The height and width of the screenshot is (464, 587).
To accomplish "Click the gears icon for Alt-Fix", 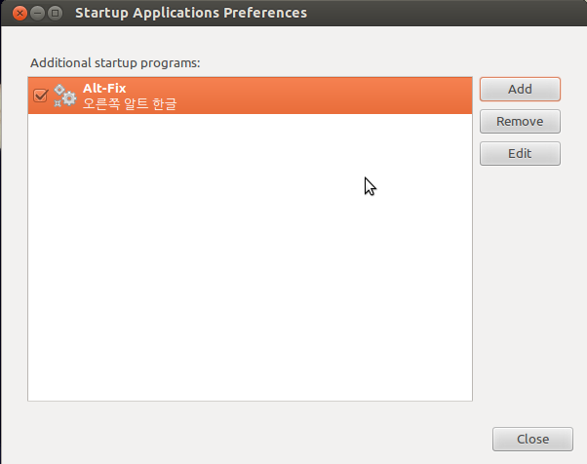I will pos(65,96).
